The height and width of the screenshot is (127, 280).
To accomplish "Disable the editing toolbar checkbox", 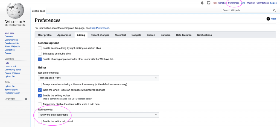I will (x=40, y=95).
